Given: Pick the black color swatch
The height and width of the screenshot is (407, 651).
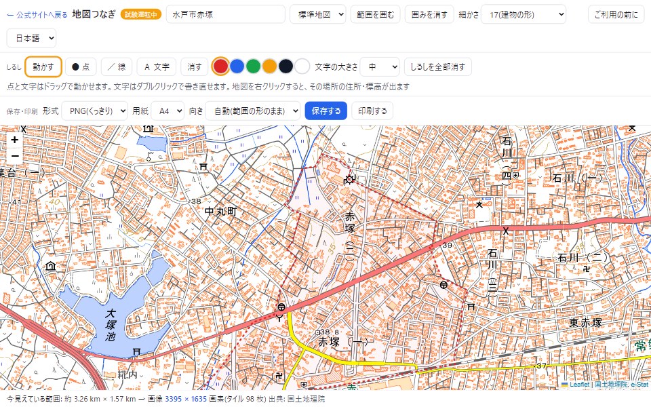Looking at the screenshot, I should tap(285, 66).
